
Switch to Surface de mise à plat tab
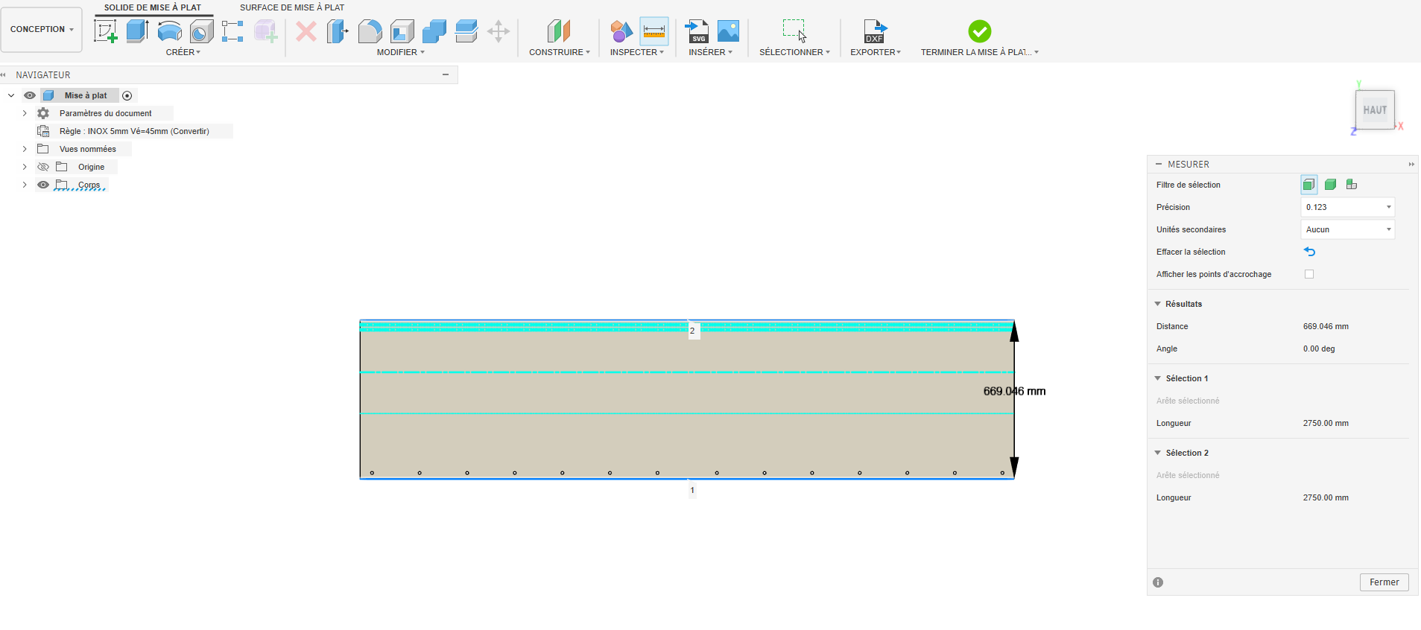292,7
